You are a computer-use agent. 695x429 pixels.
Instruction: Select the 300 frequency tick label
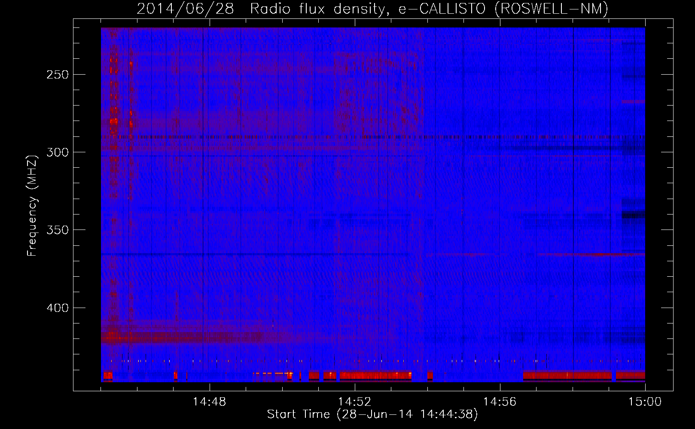pyautogui.click(x=58, y=152)
